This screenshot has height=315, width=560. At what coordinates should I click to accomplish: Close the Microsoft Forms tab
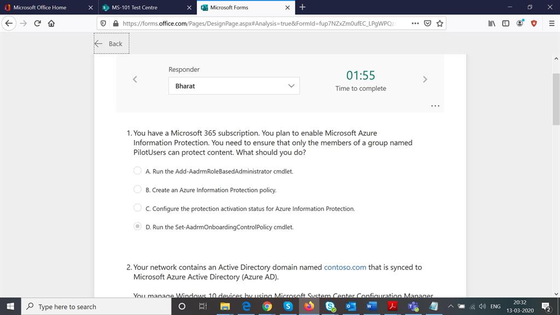click(288, 7)
